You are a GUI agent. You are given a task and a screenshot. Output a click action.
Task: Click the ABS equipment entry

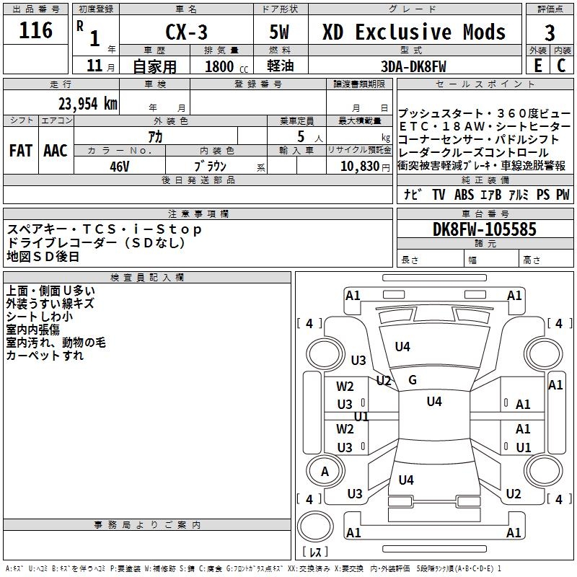click(464, 194)
